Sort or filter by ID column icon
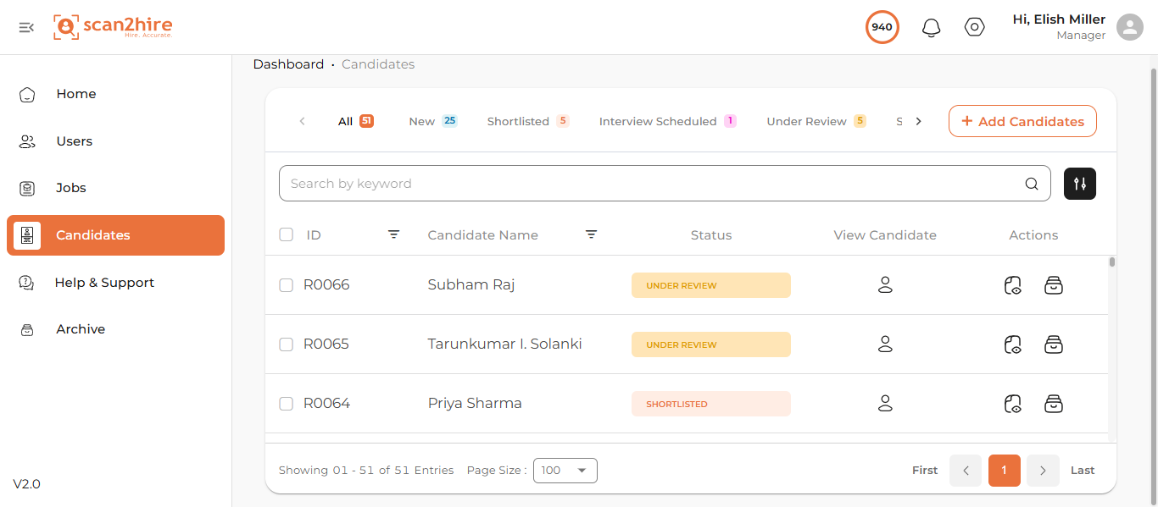The image size is (1158, 507). (393, 234)
